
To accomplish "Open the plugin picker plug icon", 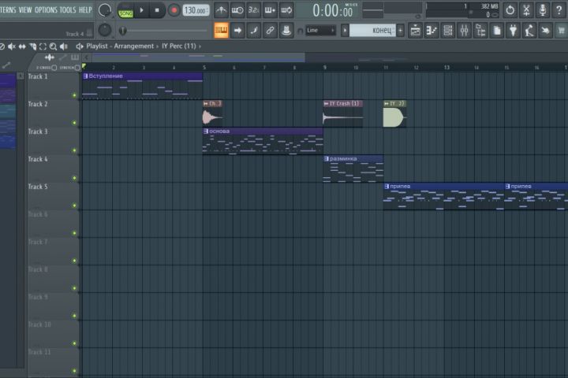I will tap(513, 31).
